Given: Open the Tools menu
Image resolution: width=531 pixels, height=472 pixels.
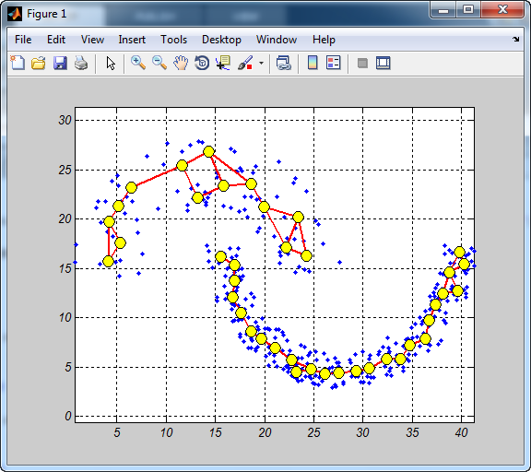Looking at the screenshot, I should coord(173,40).
